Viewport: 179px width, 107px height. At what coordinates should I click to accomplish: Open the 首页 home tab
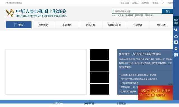point(19,25)
